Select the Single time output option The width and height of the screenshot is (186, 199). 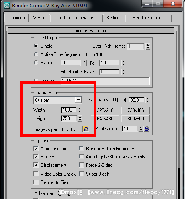[36, 46]
